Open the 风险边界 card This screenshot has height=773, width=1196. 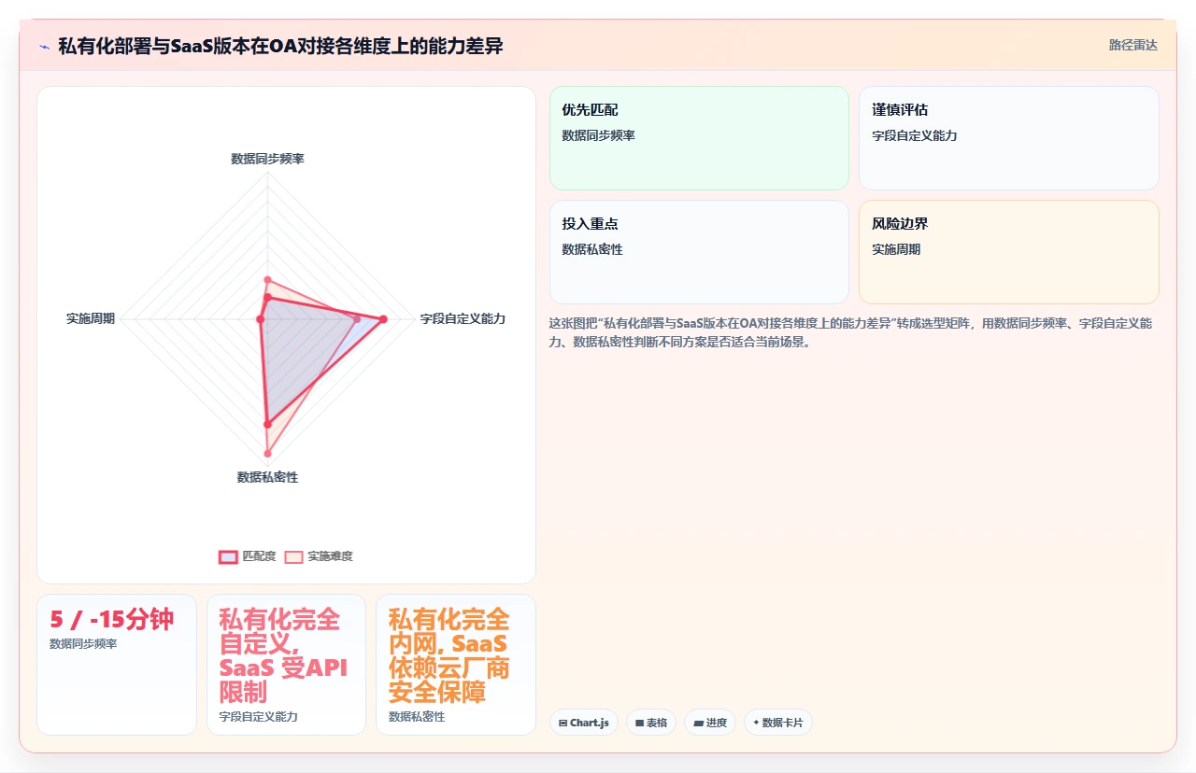(x=1009, y=252)
